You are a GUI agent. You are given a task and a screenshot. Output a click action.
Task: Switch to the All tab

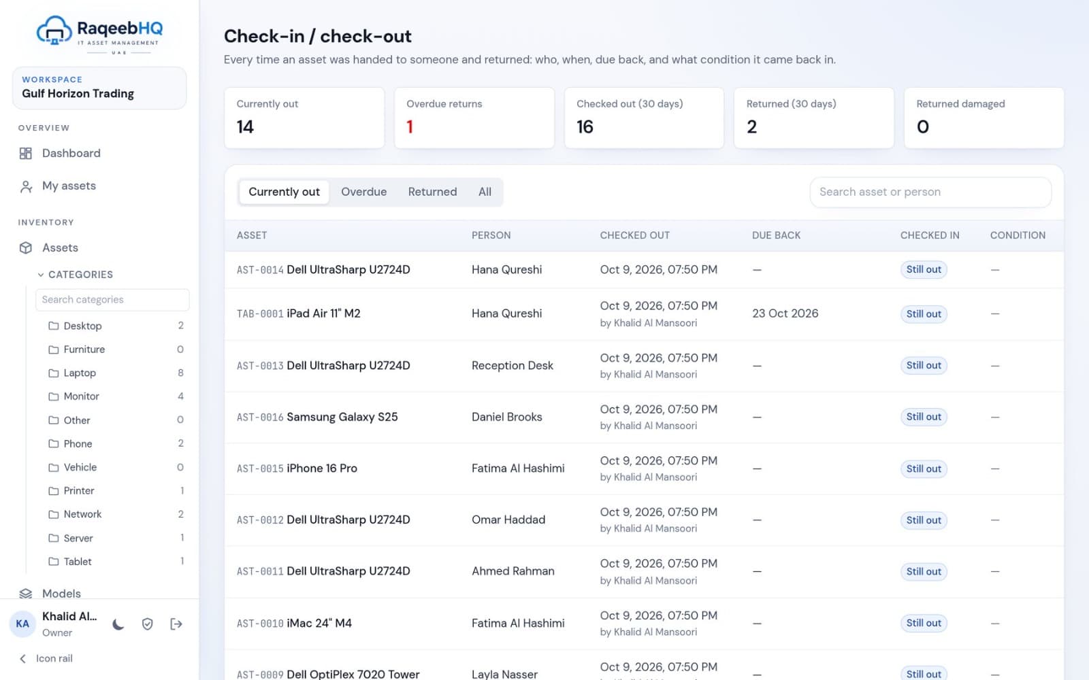[x=485, y=192]
